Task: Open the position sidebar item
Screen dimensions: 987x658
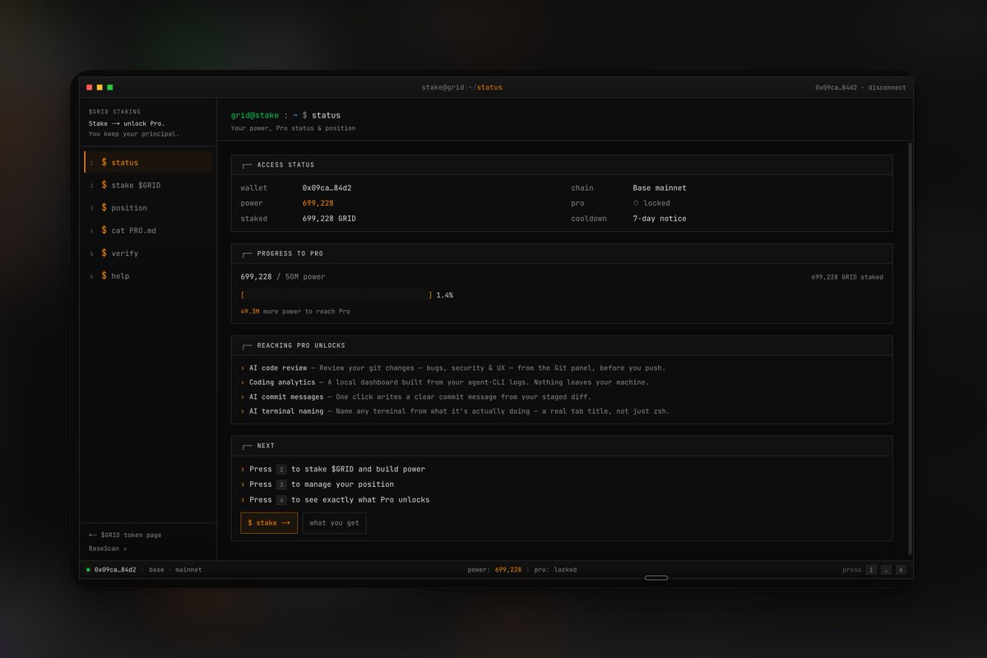Action: [148, 207]
